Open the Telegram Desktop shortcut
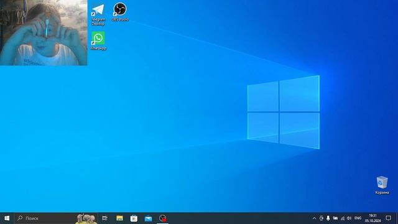The height and width of the screenshot is (224, 398). pyautogui.click(x=98, y=15)
